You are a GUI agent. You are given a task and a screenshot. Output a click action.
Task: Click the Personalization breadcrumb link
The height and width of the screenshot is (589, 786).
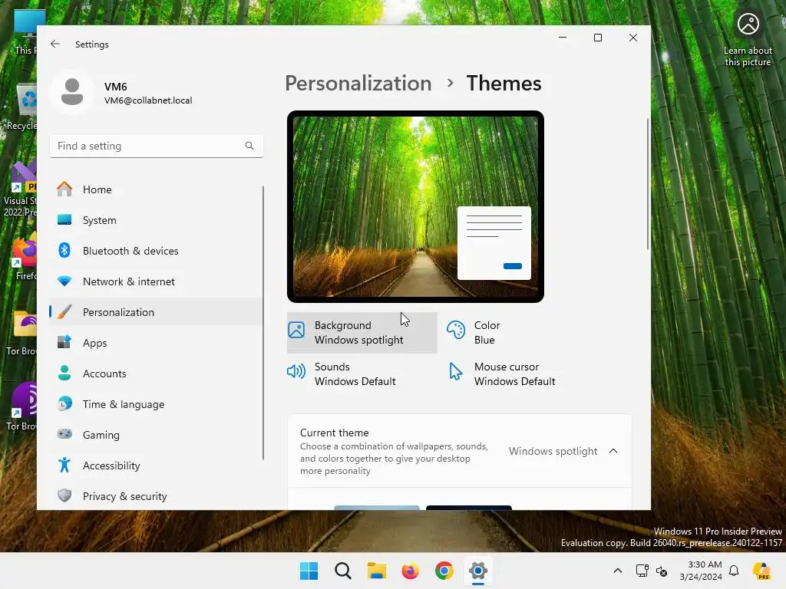click(358, 83)
